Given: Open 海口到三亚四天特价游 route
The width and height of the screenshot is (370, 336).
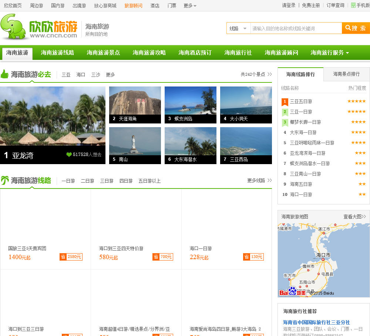Looking at the screenshot, I should click(x=121, y=248).
